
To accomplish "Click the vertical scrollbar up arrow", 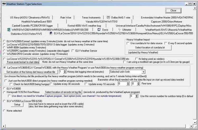I will tap(195, 8).
